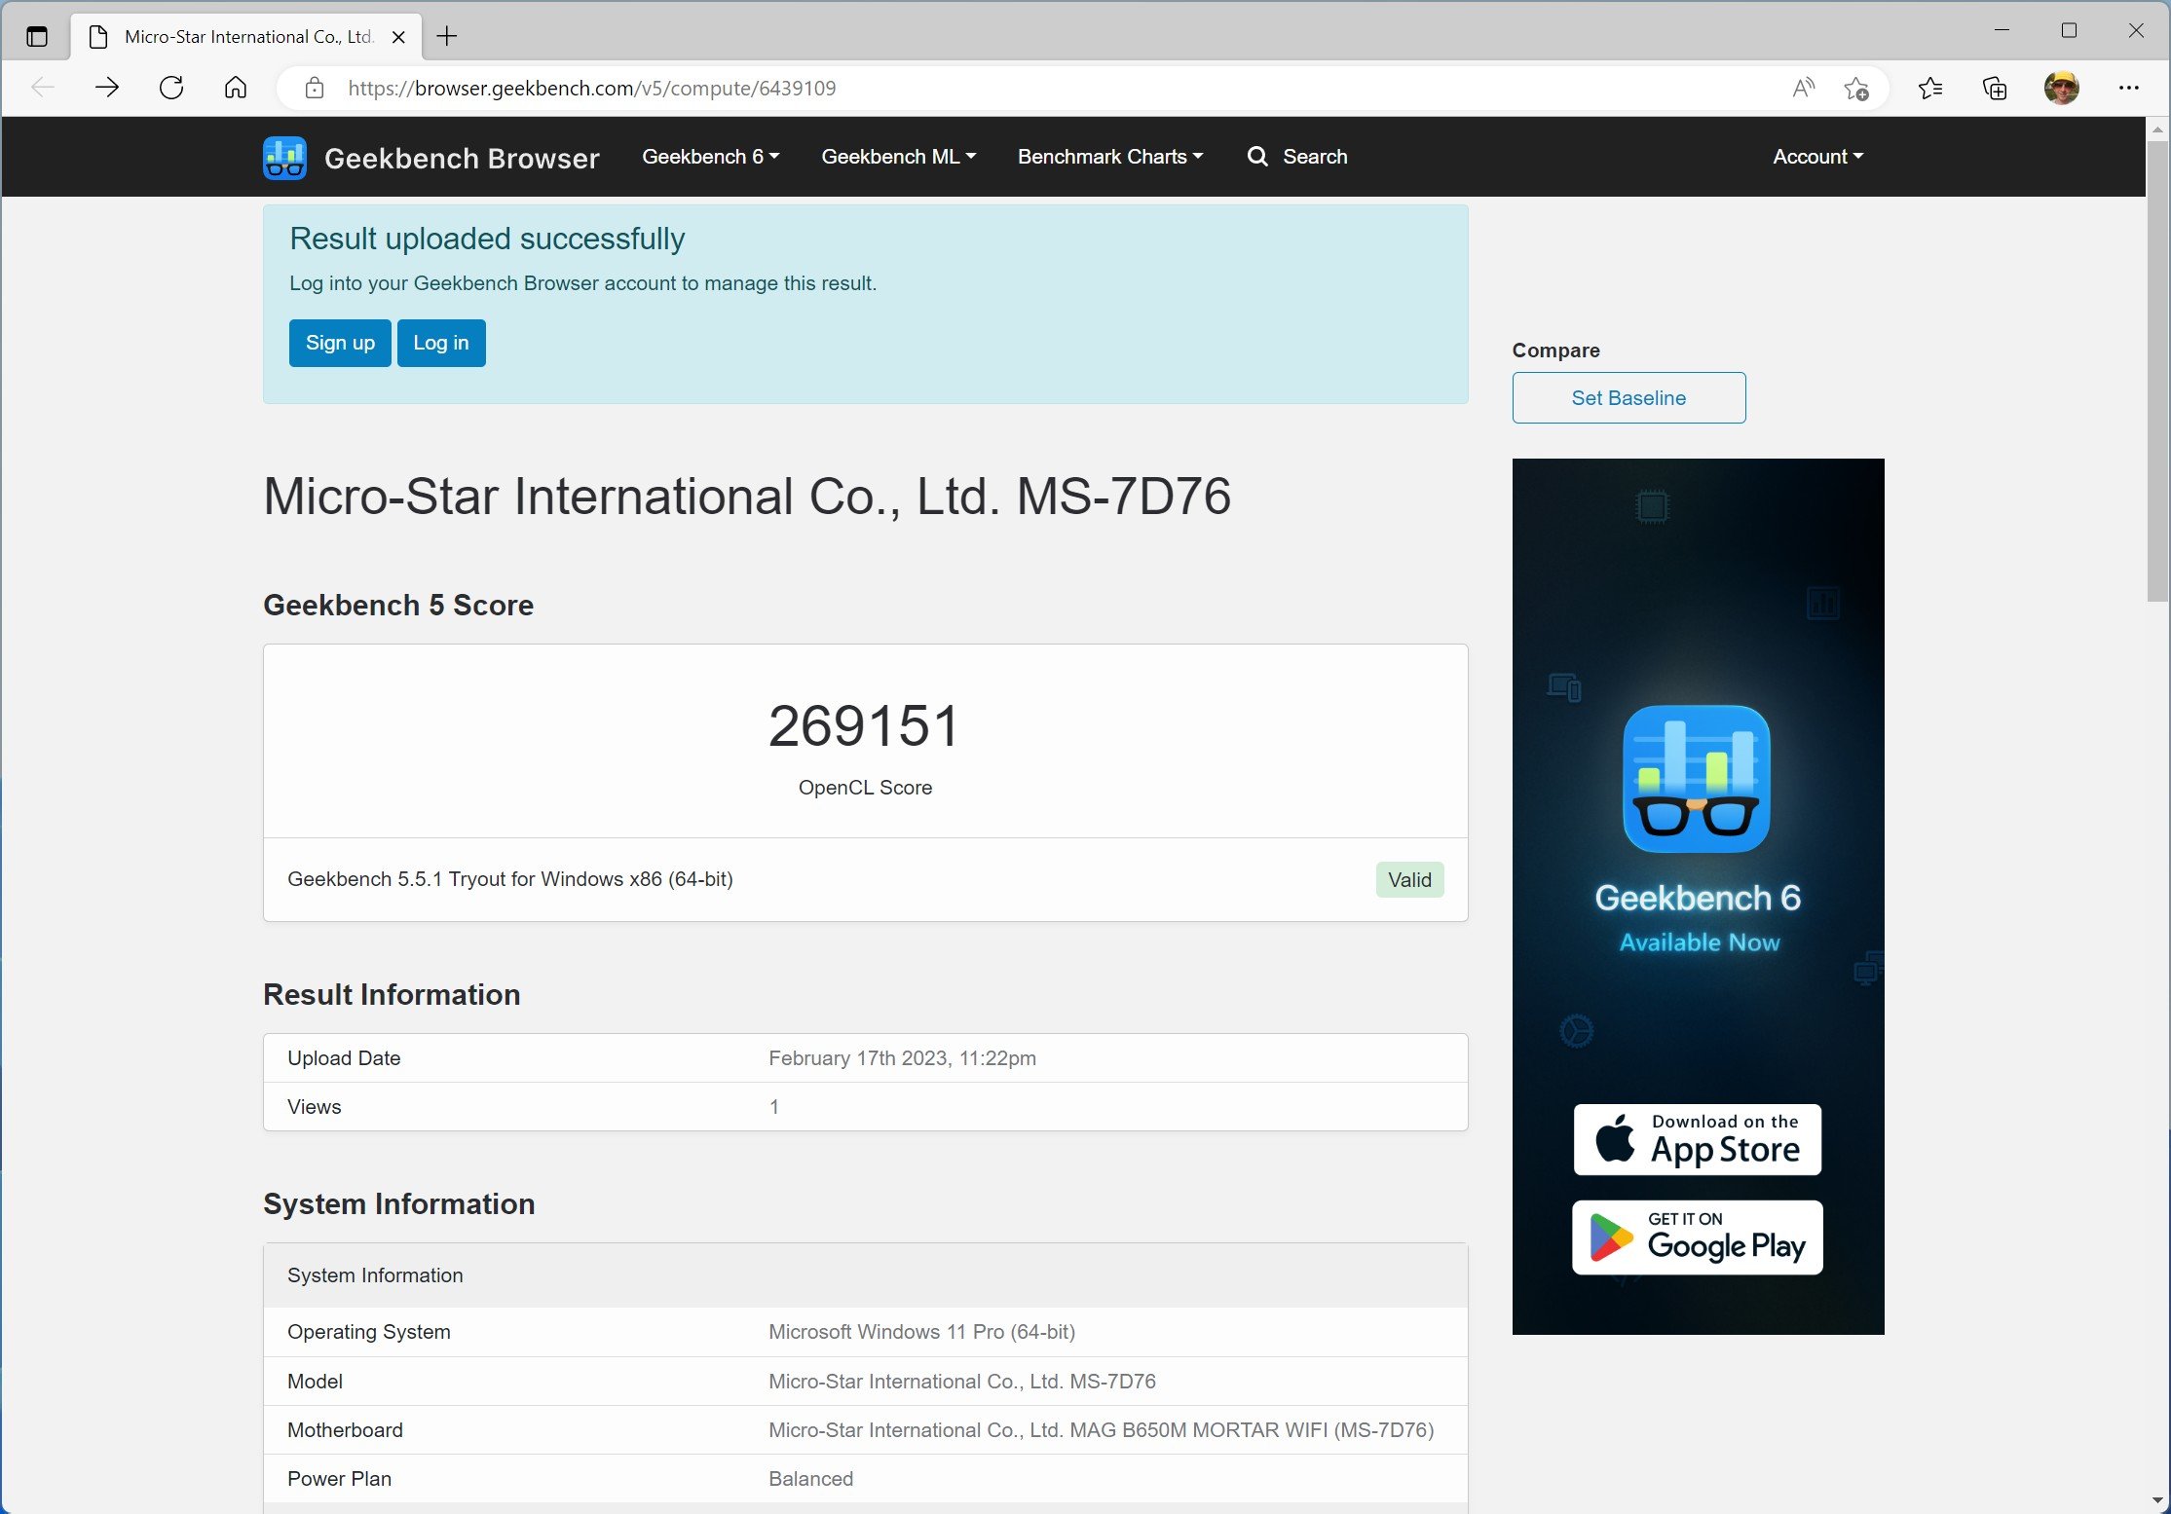Click the Sign up button
The image size is (2171, 1514).
click(x=338, y=343)
